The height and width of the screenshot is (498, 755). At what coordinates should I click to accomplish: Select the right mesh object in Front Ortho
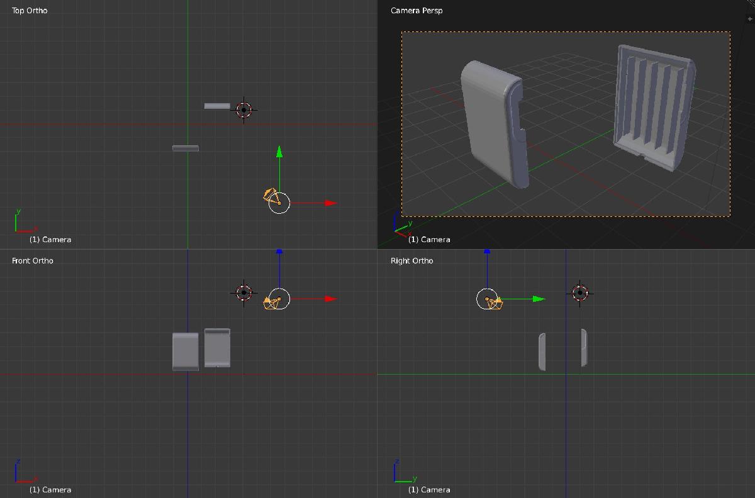click(x=217, y=348)
